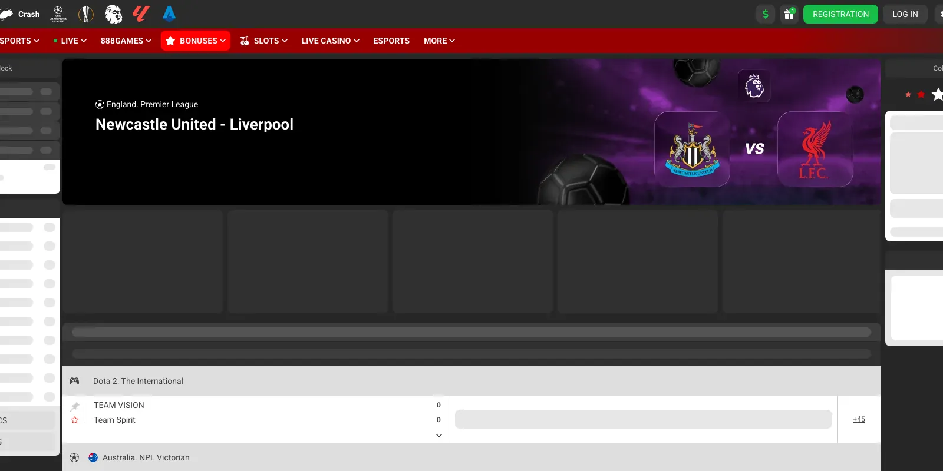Open the Crash game shortcut
Image resolution: width=943 pixels, height=471 pixels.
[x=21, y=14]
